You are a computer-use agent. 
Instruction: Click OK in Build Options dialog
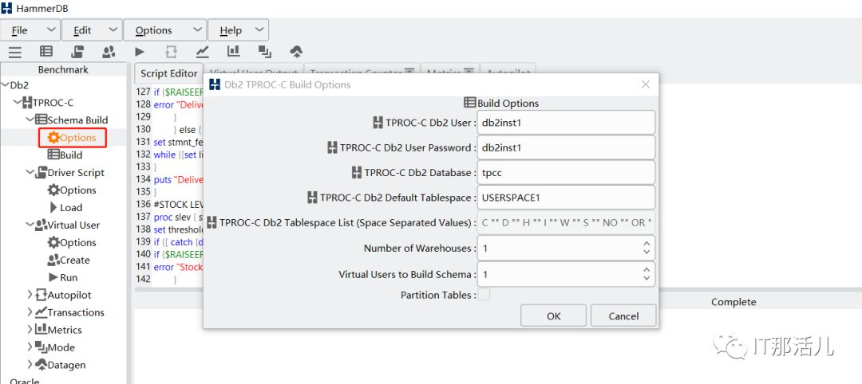click(x=554, y=316)
